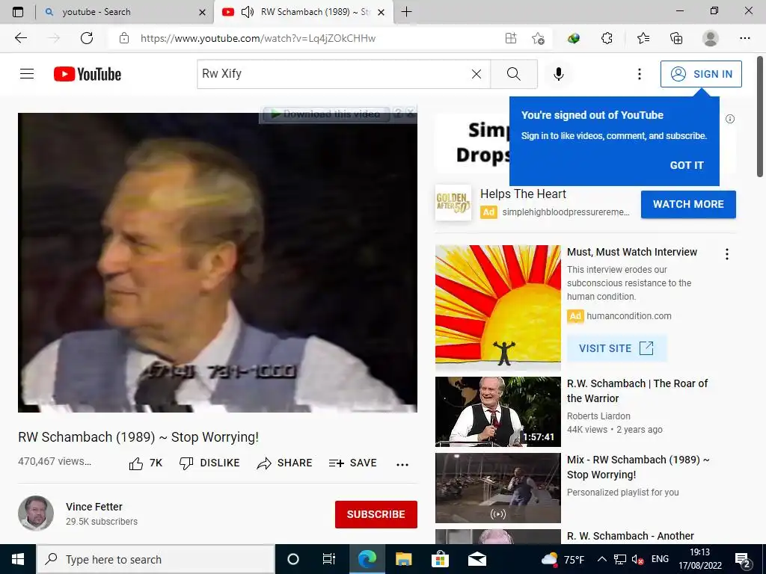Viewport: 766px width, 574px height.
Task: Open more actions ellipsis below video
Action: point(402,464)
